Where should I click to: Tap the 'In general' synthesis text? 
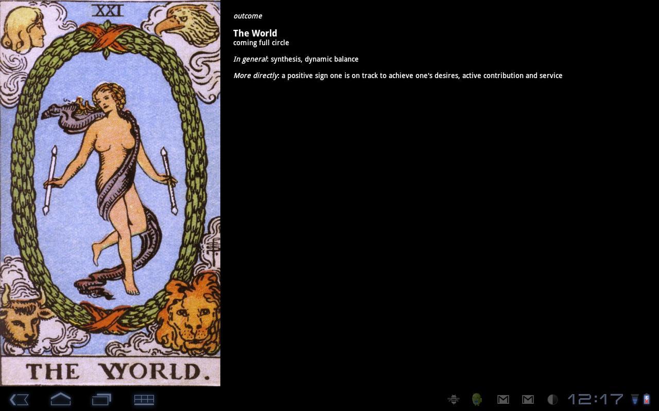pos(296,59)
